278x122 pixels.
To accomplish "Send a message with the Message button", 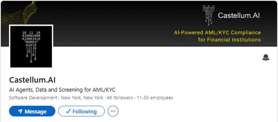I will point(32,111).
